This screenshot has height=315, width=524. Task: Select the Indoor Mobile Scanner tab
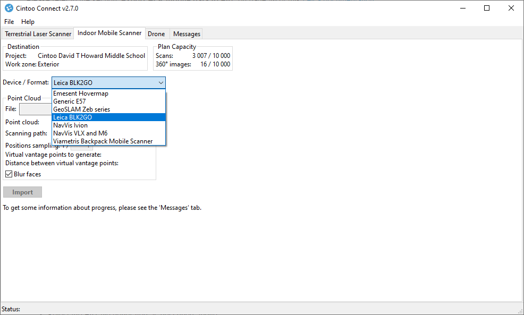click(x=109, y=33)
